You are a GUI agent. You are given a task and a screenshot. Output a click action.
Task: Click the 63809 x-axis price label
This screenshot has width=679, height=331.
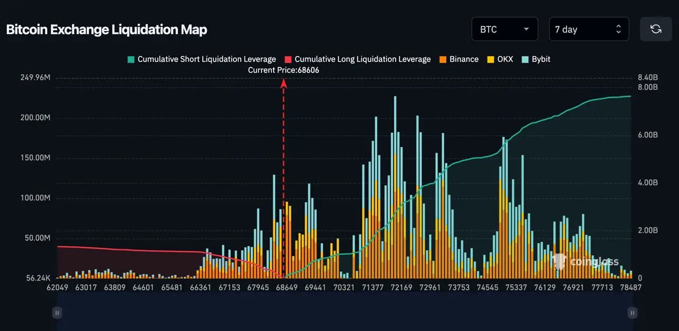(114, 288)
